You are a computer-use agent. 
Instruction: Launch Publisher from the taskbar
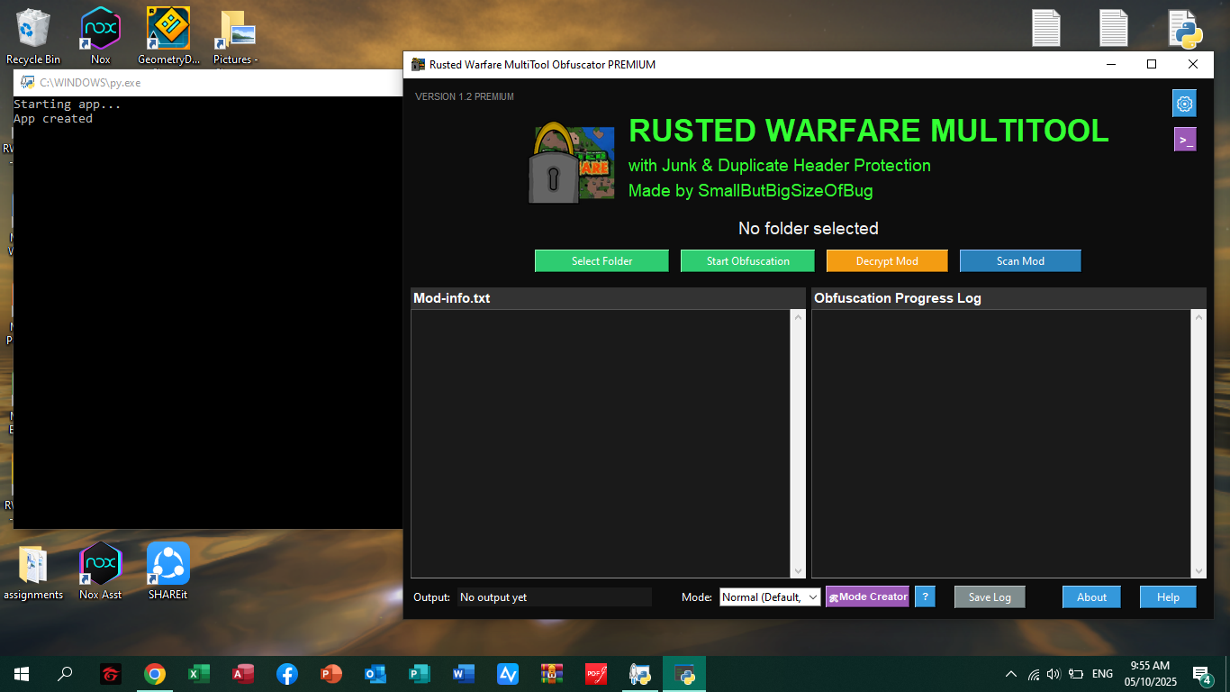(x=420, y=674)
